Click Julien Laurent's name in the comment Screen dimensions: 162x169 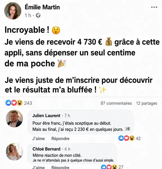46,115
